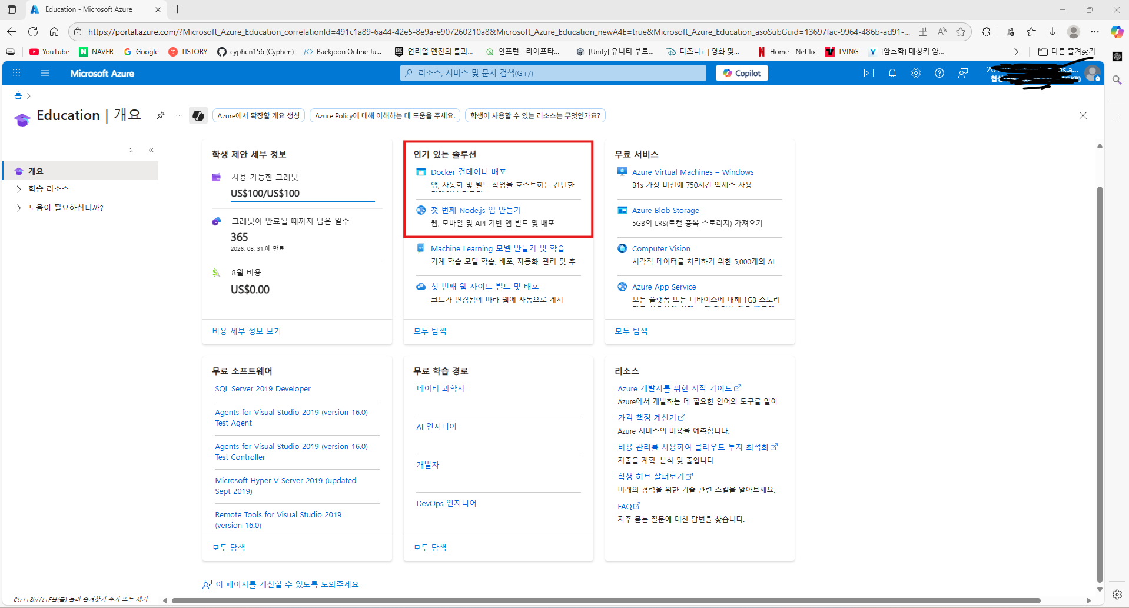Expand the 도움이 필요하십니까? menu item
This screenshot has width=1129, height=608.
click(x=19, y=208)
